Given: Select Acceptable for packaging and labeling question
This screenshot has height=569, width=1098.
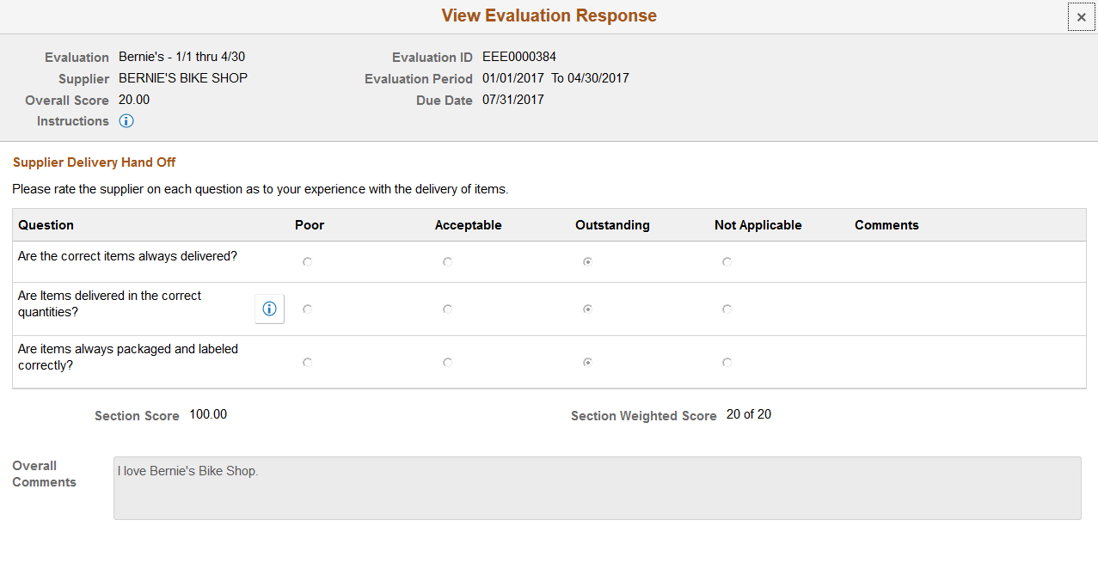Looking at the screenshot, I should (x=446, y=362).
